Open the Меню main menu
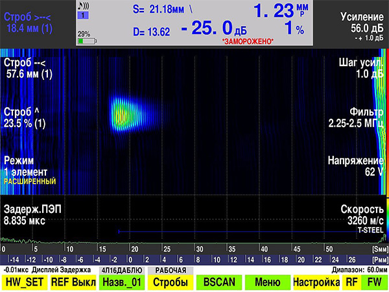This screenshot has height=292, width=389. pos(268,282)
